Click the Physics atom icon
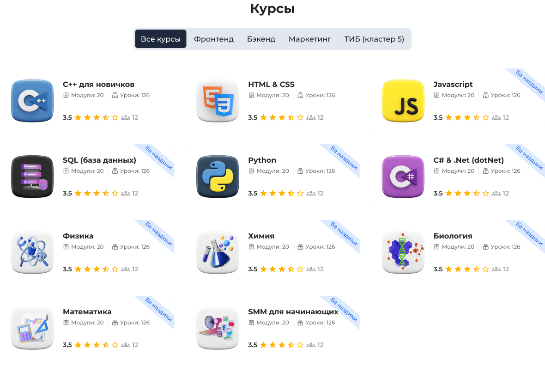545x379 pixels. pos(32,252)
